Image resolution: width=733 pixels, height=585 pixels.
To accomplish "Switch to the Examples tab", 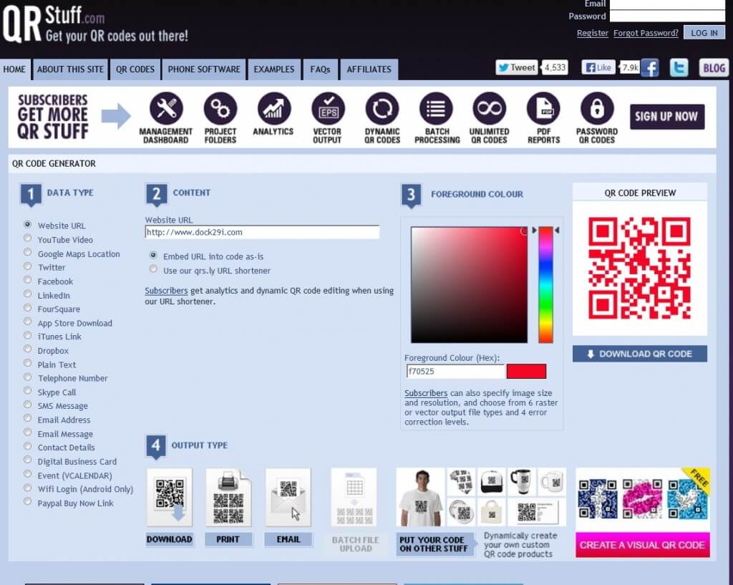I will pyautogui.click(x=274, y=69).
